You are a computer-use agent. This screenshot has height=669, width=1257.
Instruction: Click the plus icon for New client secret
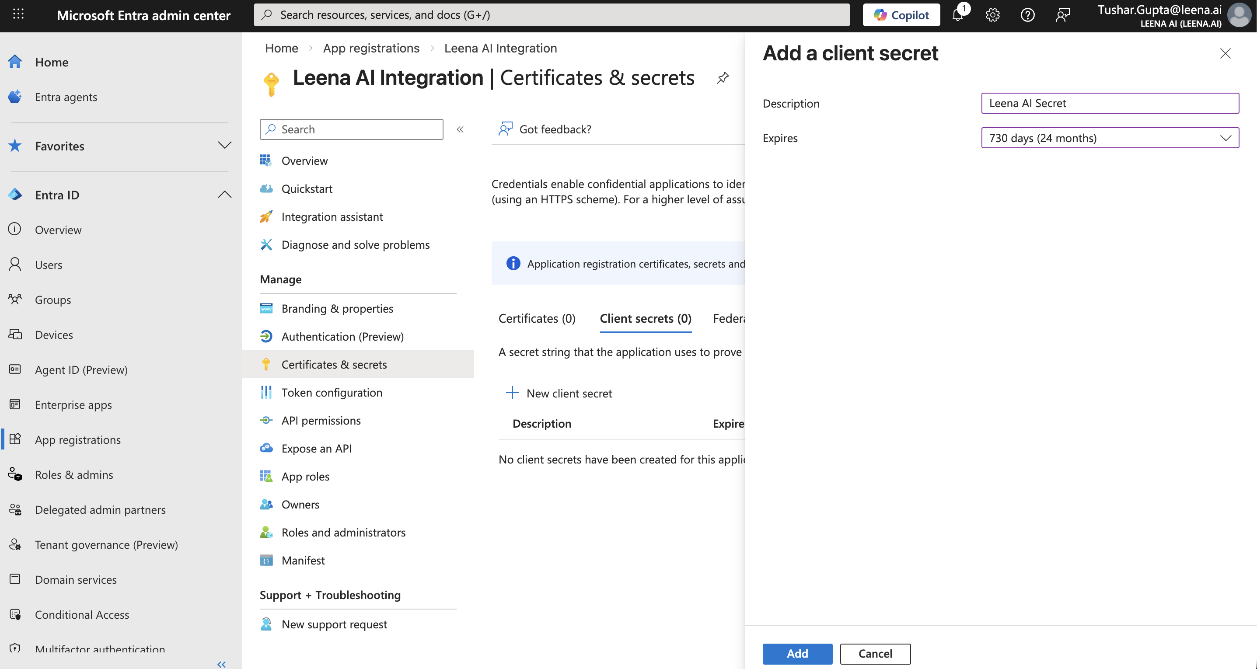512,393
